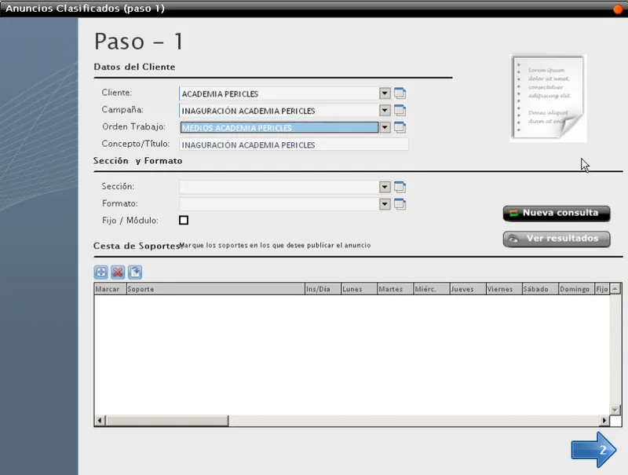Expand the Campaña dropdown

point(385,110)
